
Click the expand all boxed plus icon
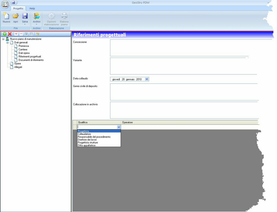coord(26,34)
